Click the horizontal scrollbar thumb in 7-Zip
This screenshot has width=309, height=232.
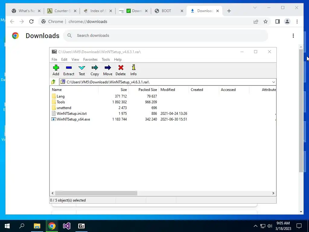[96, 193]
